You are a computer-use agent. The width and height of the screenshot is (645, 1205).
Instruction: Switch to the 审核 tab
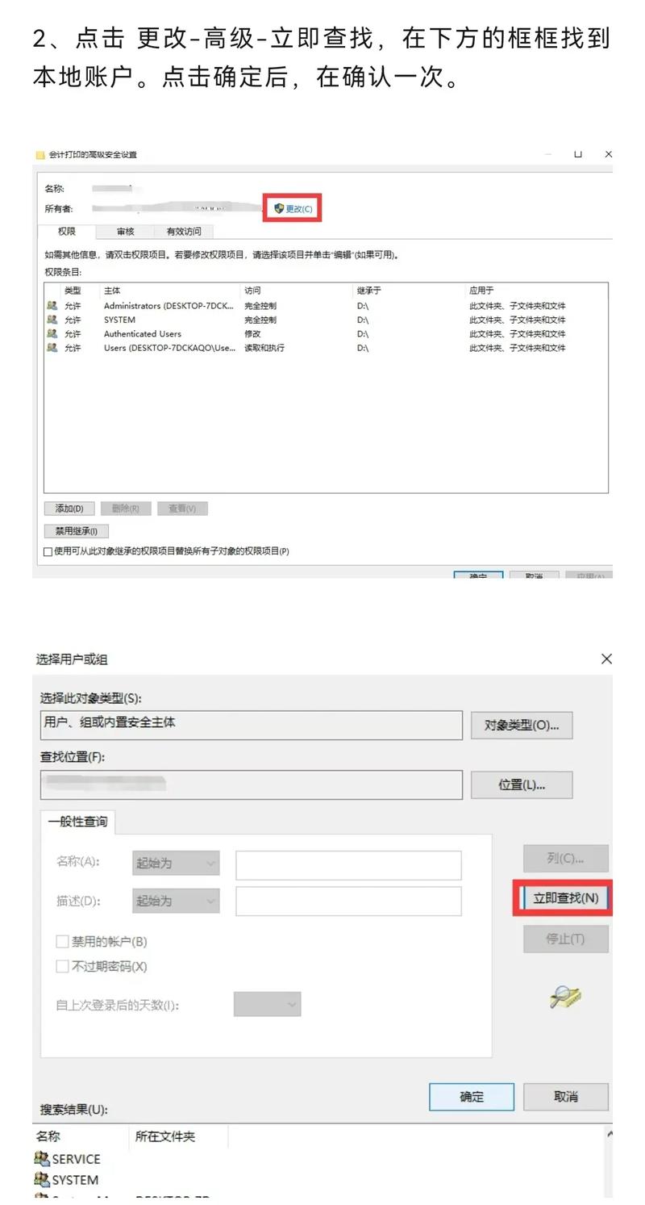126,231
